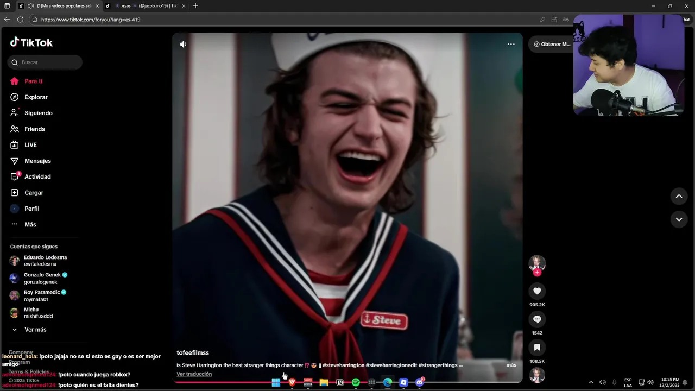Click the video progress bar

pyautogui.click(x=347, y=382)
